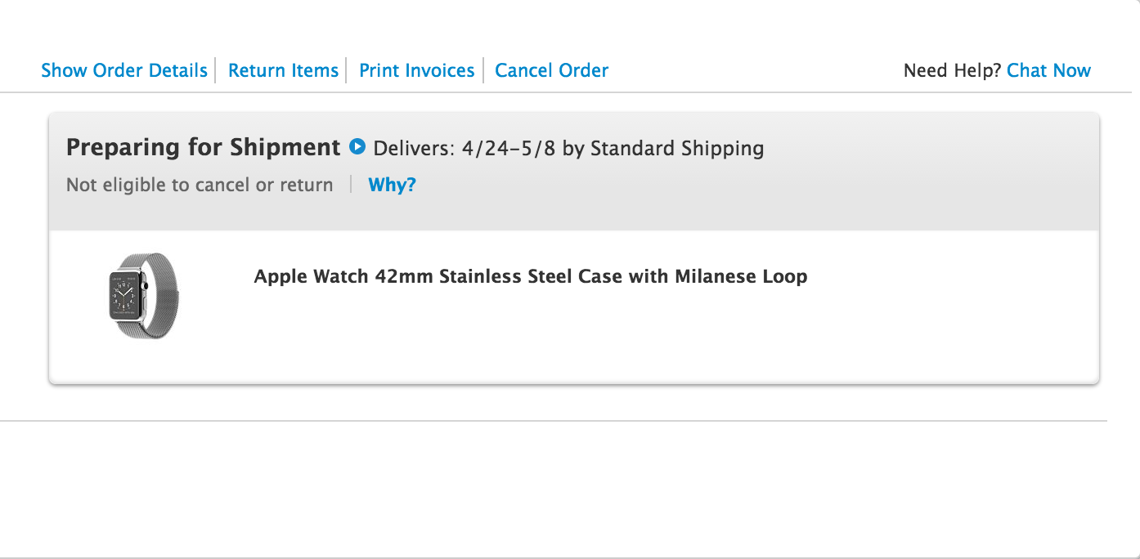The image size is (1140, 559).
Task: Click the Why? link about cancel eligibility
Action: click(x=392, y=185)
